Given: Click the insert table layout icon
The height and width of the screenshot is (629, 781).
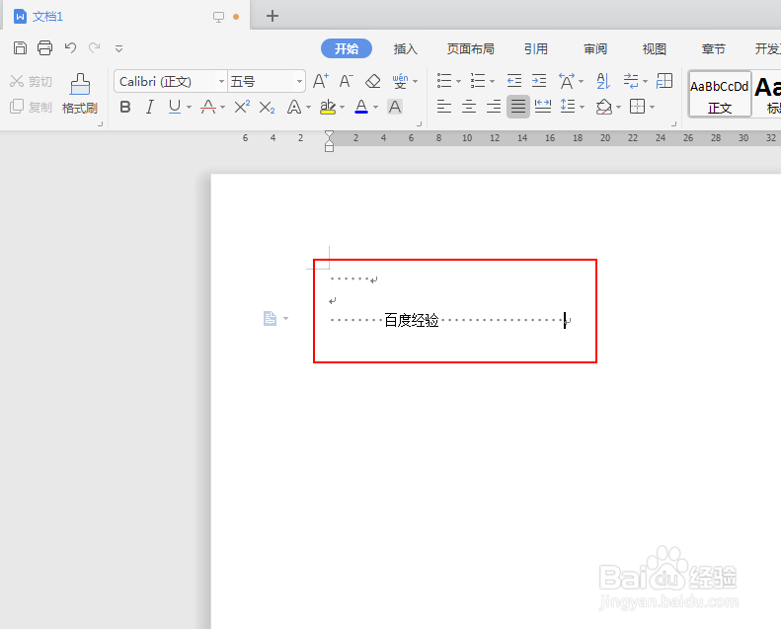Looking at the screenshot, I should click(664, 81).
